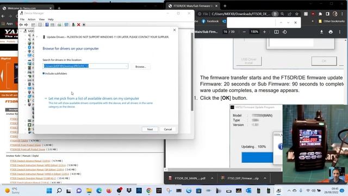Download the PDF using download icon

coord(321,32)
